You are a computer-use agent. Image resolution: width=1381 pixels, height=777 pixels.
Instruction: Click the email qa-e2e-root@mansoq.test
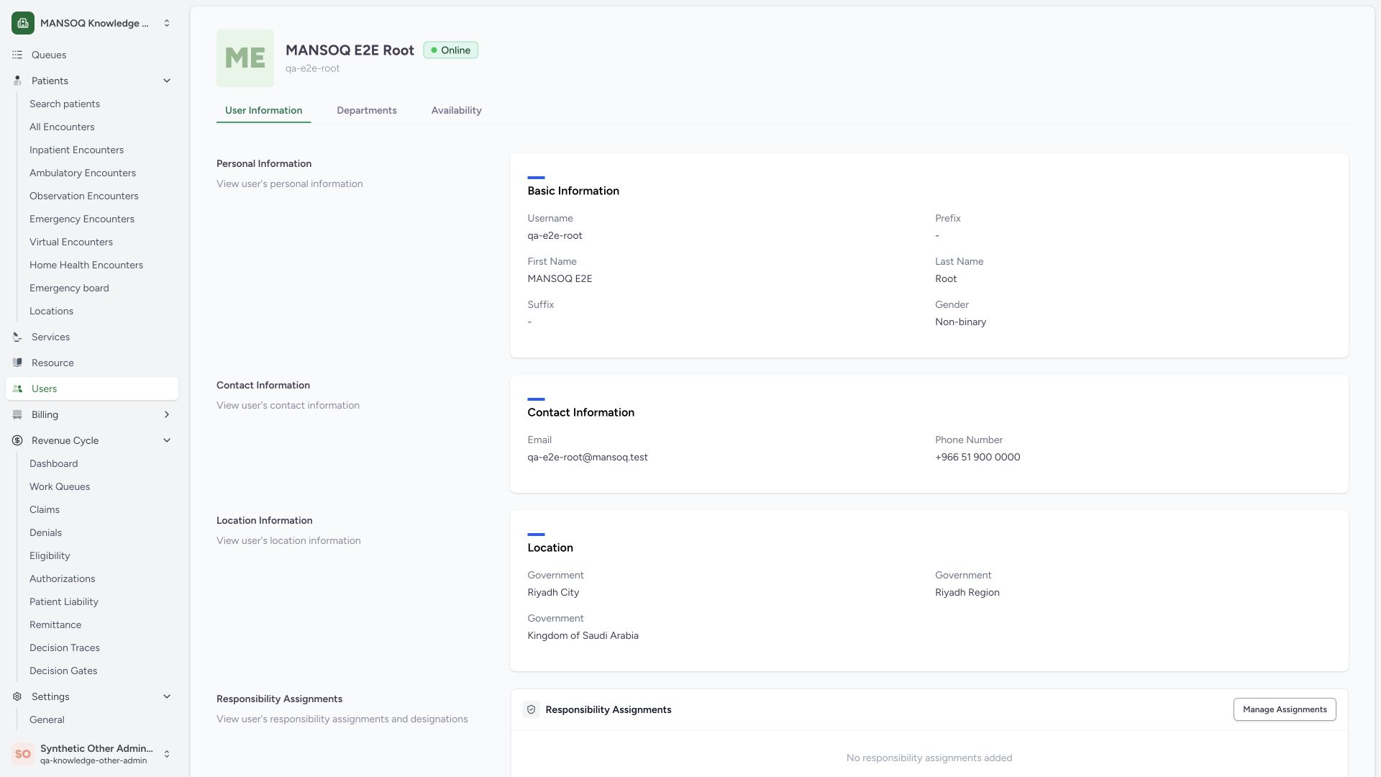[588, 457]
